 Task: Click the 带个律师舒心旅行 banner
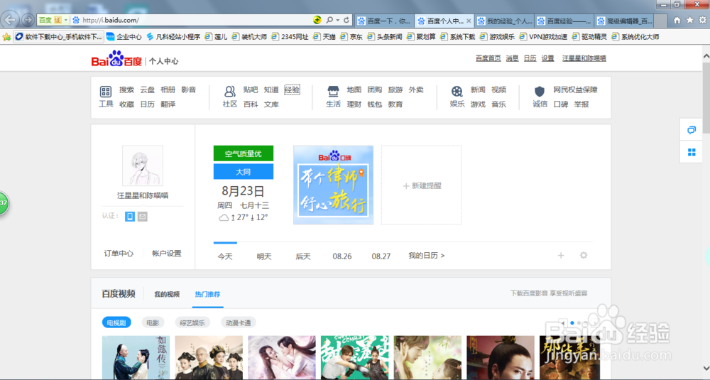pyautogui.click(x=333, y=185)
